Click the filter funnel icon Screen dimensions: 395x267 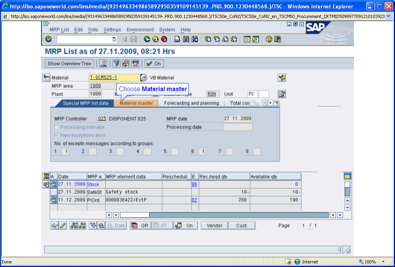pyautogui.click(x=117, y=63)
